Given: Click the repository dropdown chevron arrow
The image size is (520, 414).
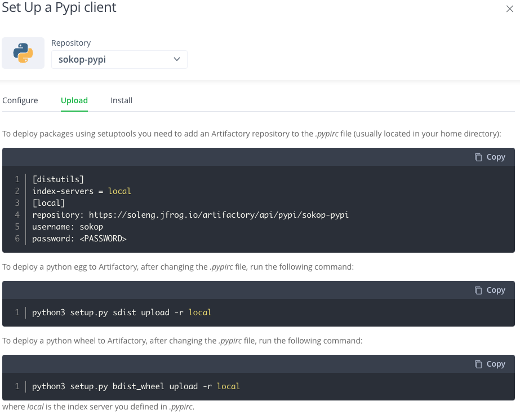Looking at the screenshot, I should pos(177,59).
